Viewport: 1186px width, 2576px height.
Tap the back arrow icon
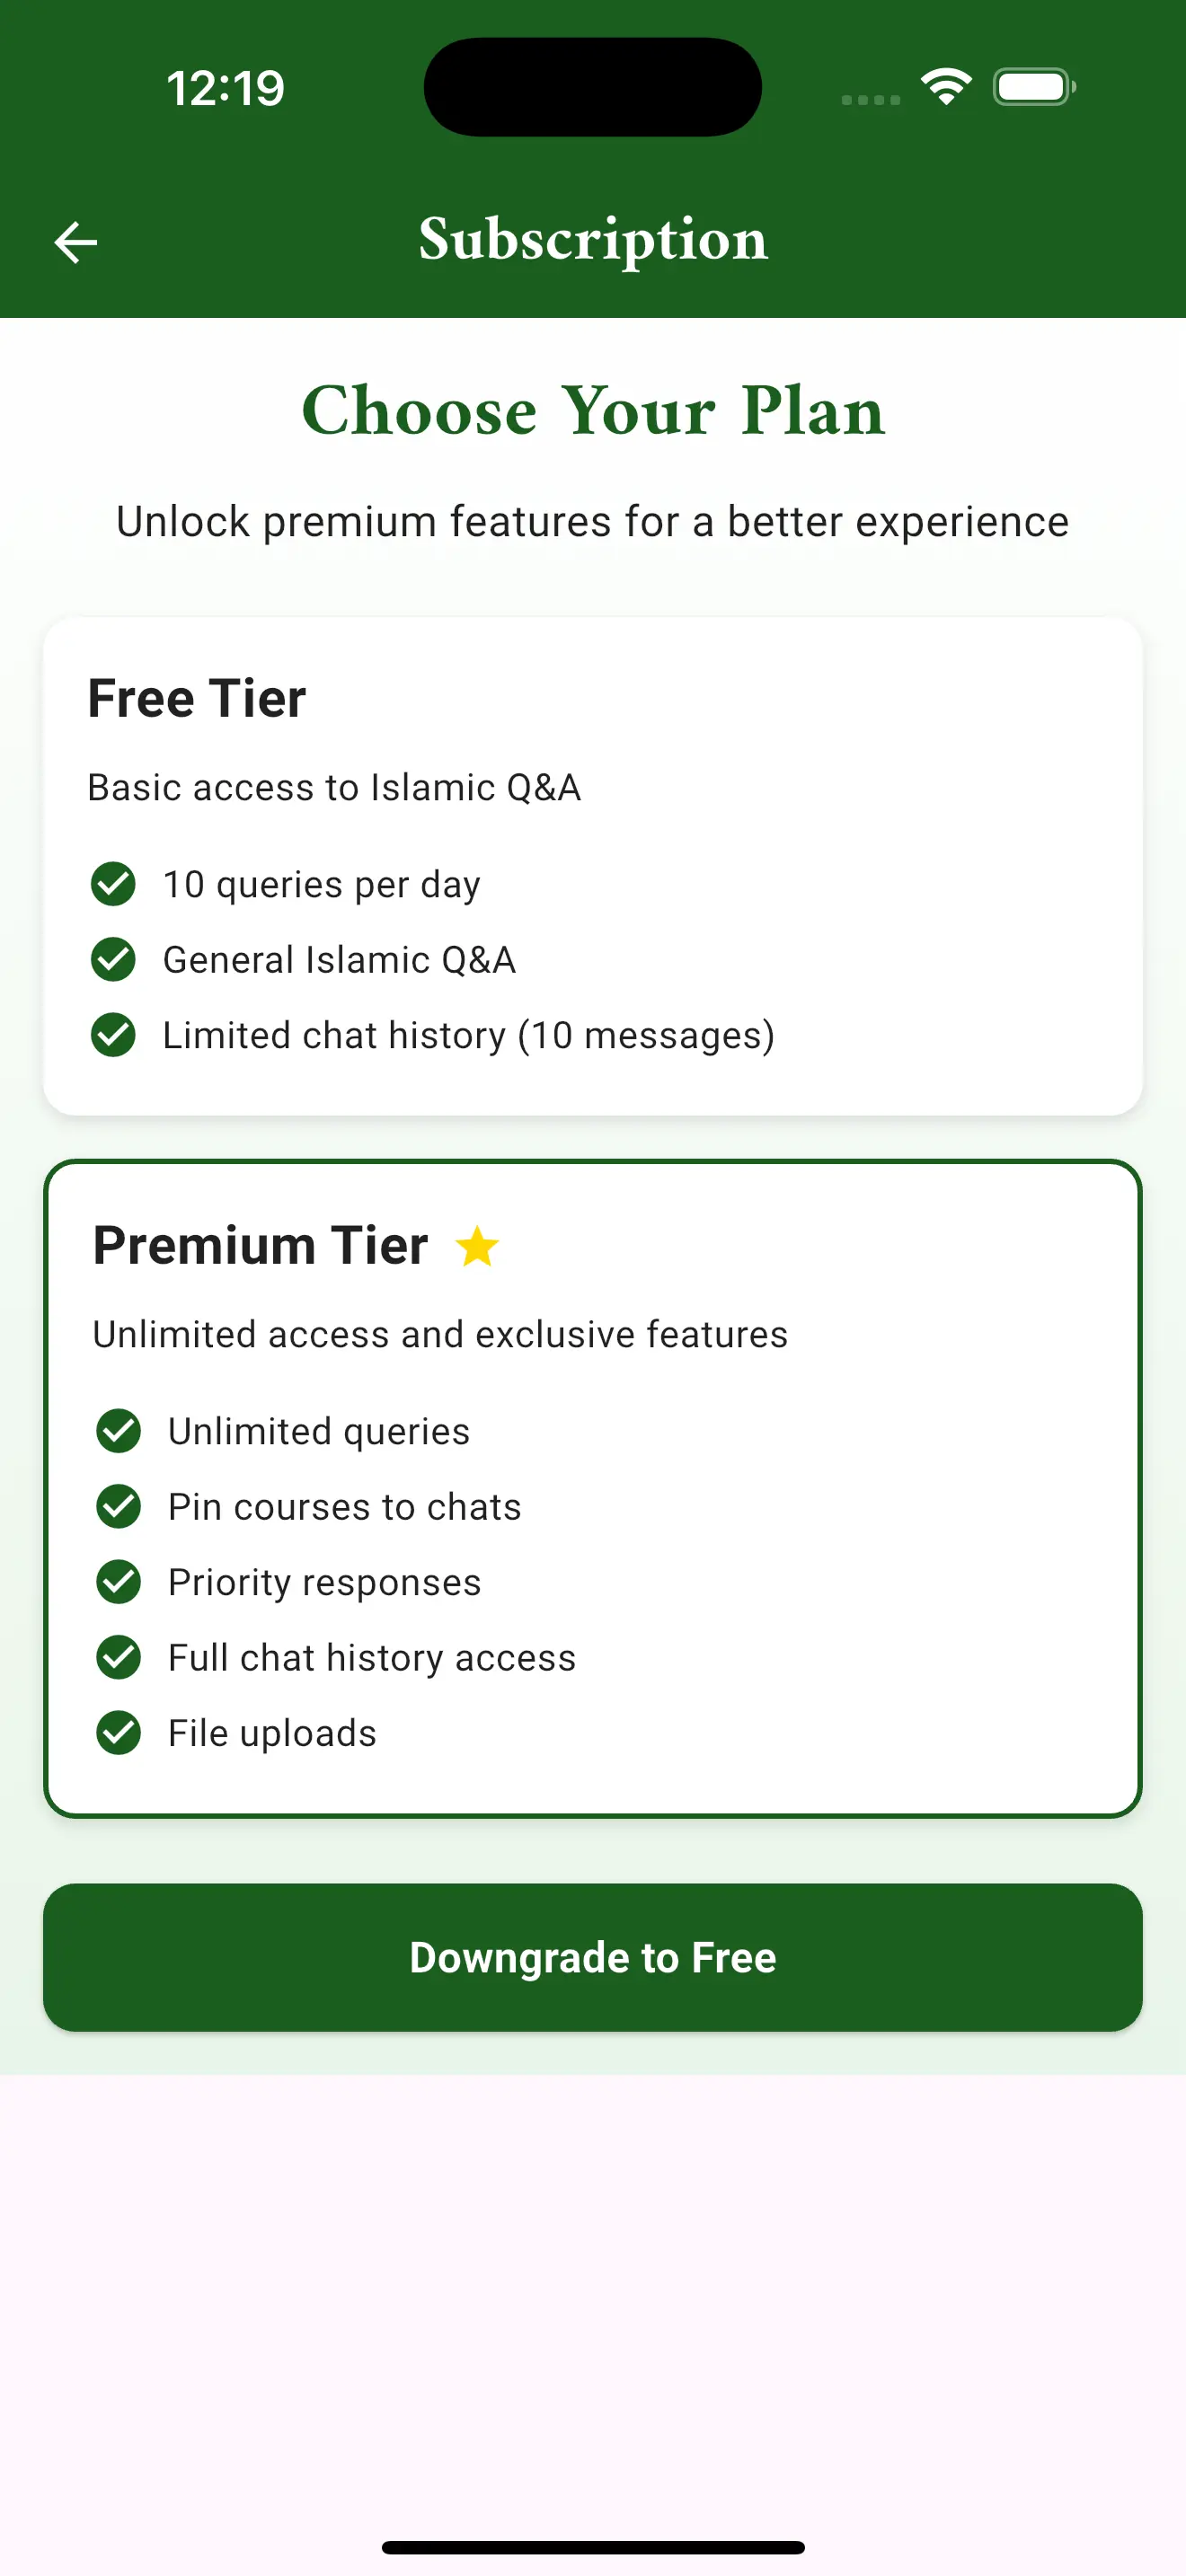[x=75, y=242]
